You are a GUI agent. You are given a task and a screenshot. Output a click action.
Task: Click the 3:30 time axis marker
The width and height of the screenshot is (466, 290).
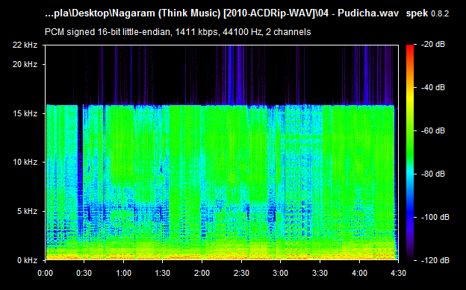320,273
